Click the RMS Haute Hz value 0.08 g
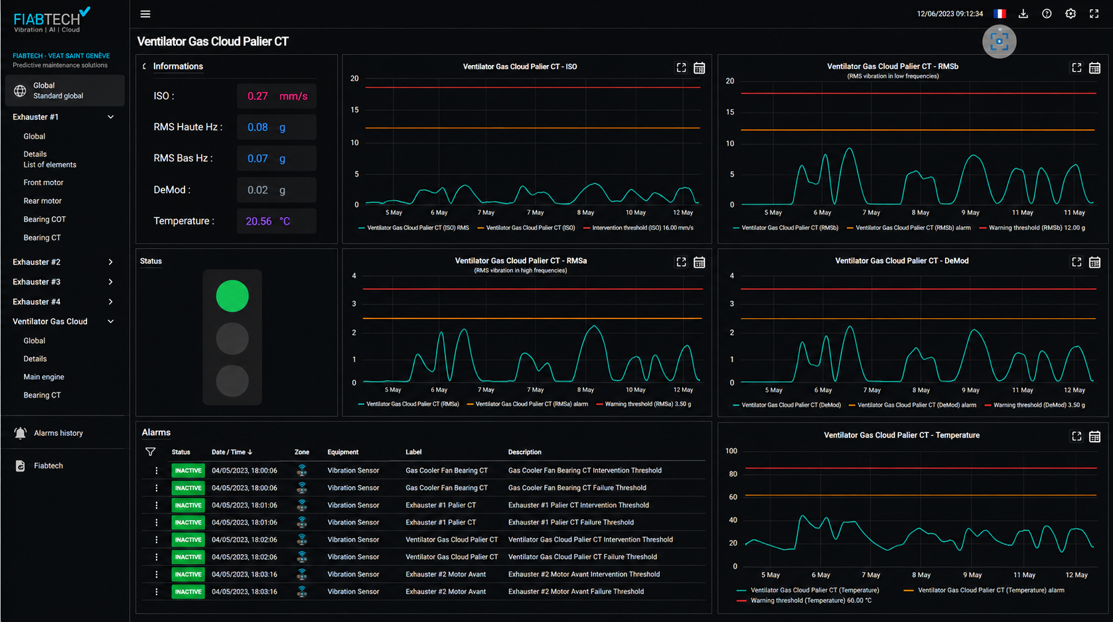 pos(277,127)
